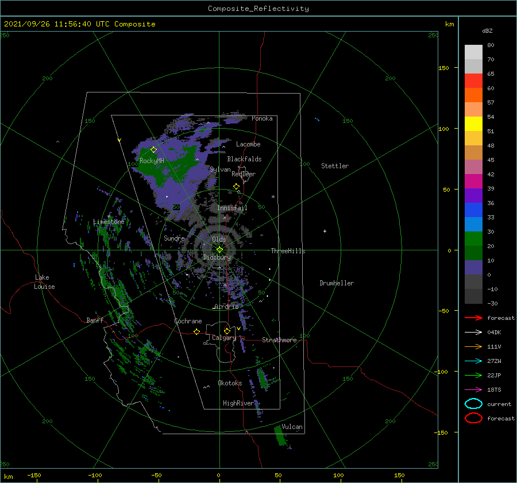Click the 2021/09/26 11:56:40 UTC timestamp
Image resolution: width=517 pixels, height=483 pixels.
(x=57, y=24)
